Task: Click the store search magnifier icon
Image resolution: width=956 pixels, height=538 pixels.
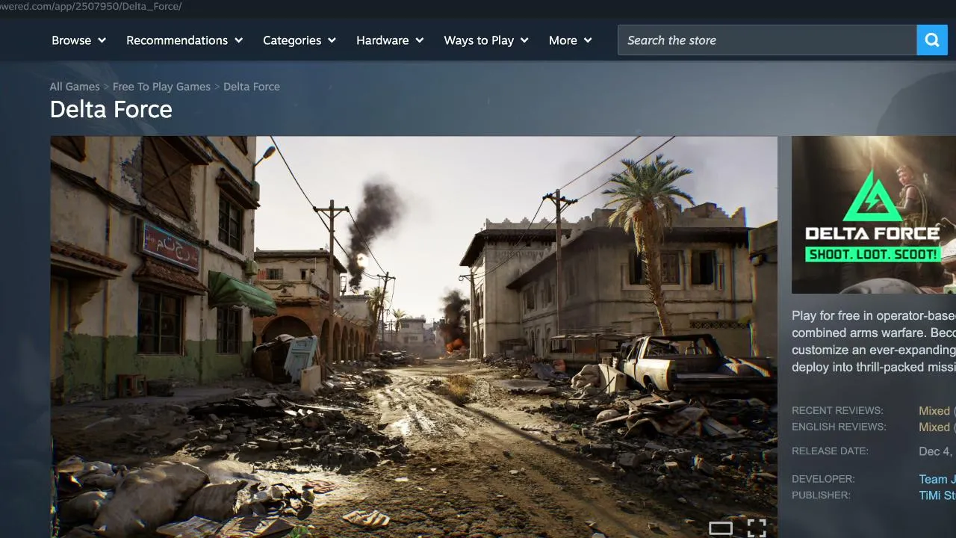Action: (x=931, y=40)
